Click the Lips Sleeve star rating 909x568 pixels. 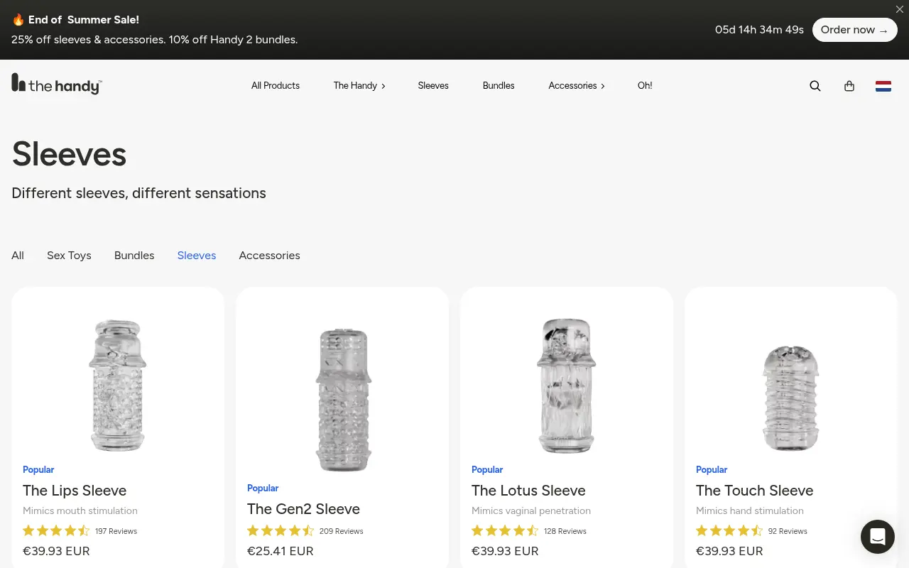(x=56, y=531)
